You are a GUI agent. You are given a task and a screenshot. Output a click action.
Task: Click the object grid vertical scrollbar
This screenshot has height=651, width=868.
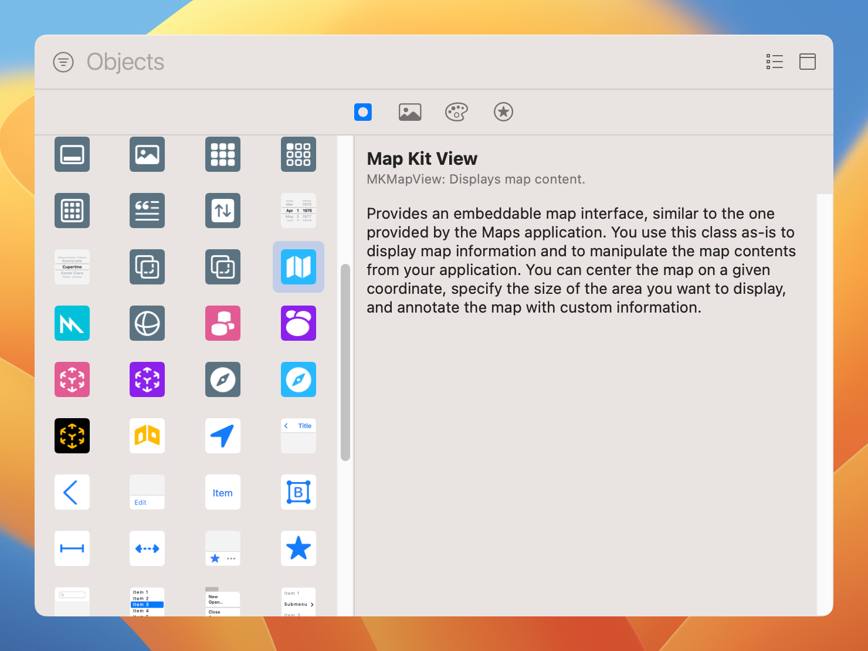tap(345, 362)
